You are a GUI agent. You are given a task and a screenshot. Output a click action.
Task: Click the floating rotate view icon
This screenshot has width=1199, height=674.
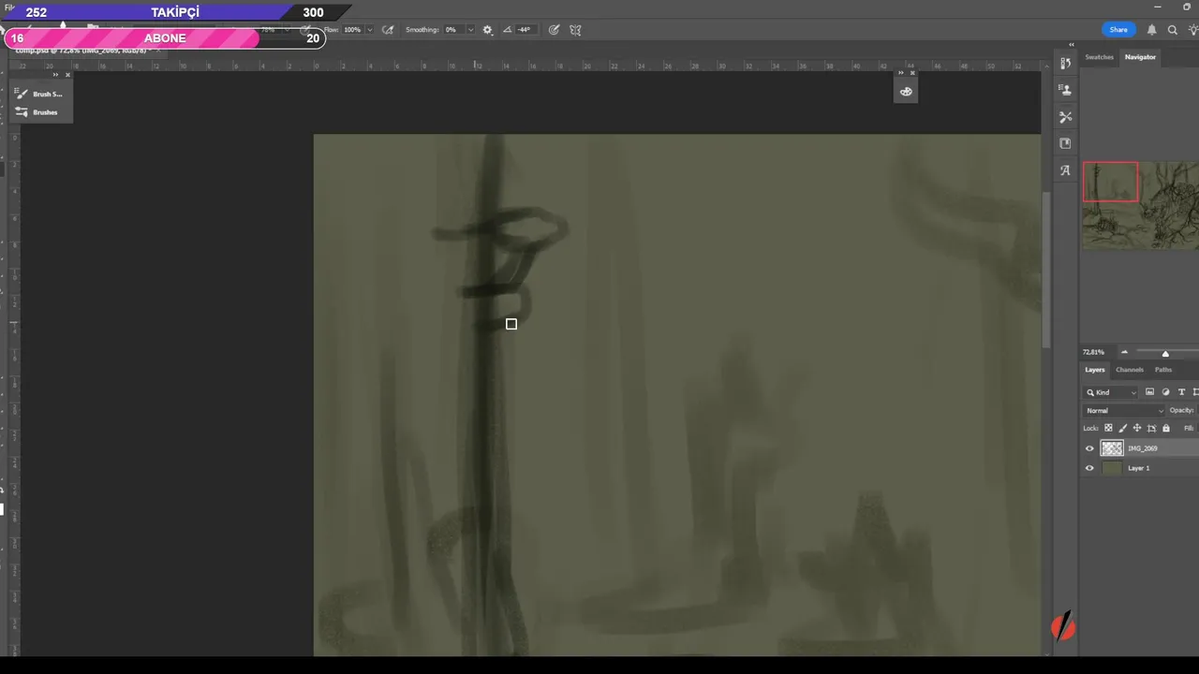[x=906, y=92]
